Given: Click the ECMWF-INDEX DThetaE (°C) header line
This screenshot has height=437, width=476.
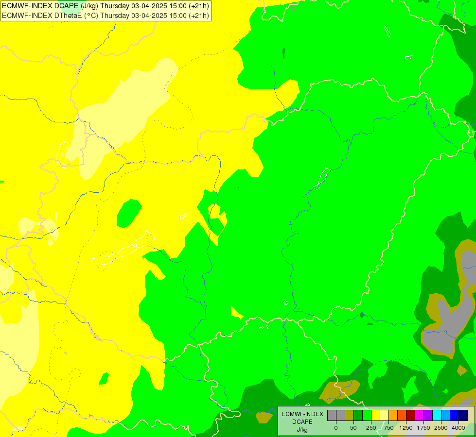Looking at the screenshot, I should click(106, 16).
